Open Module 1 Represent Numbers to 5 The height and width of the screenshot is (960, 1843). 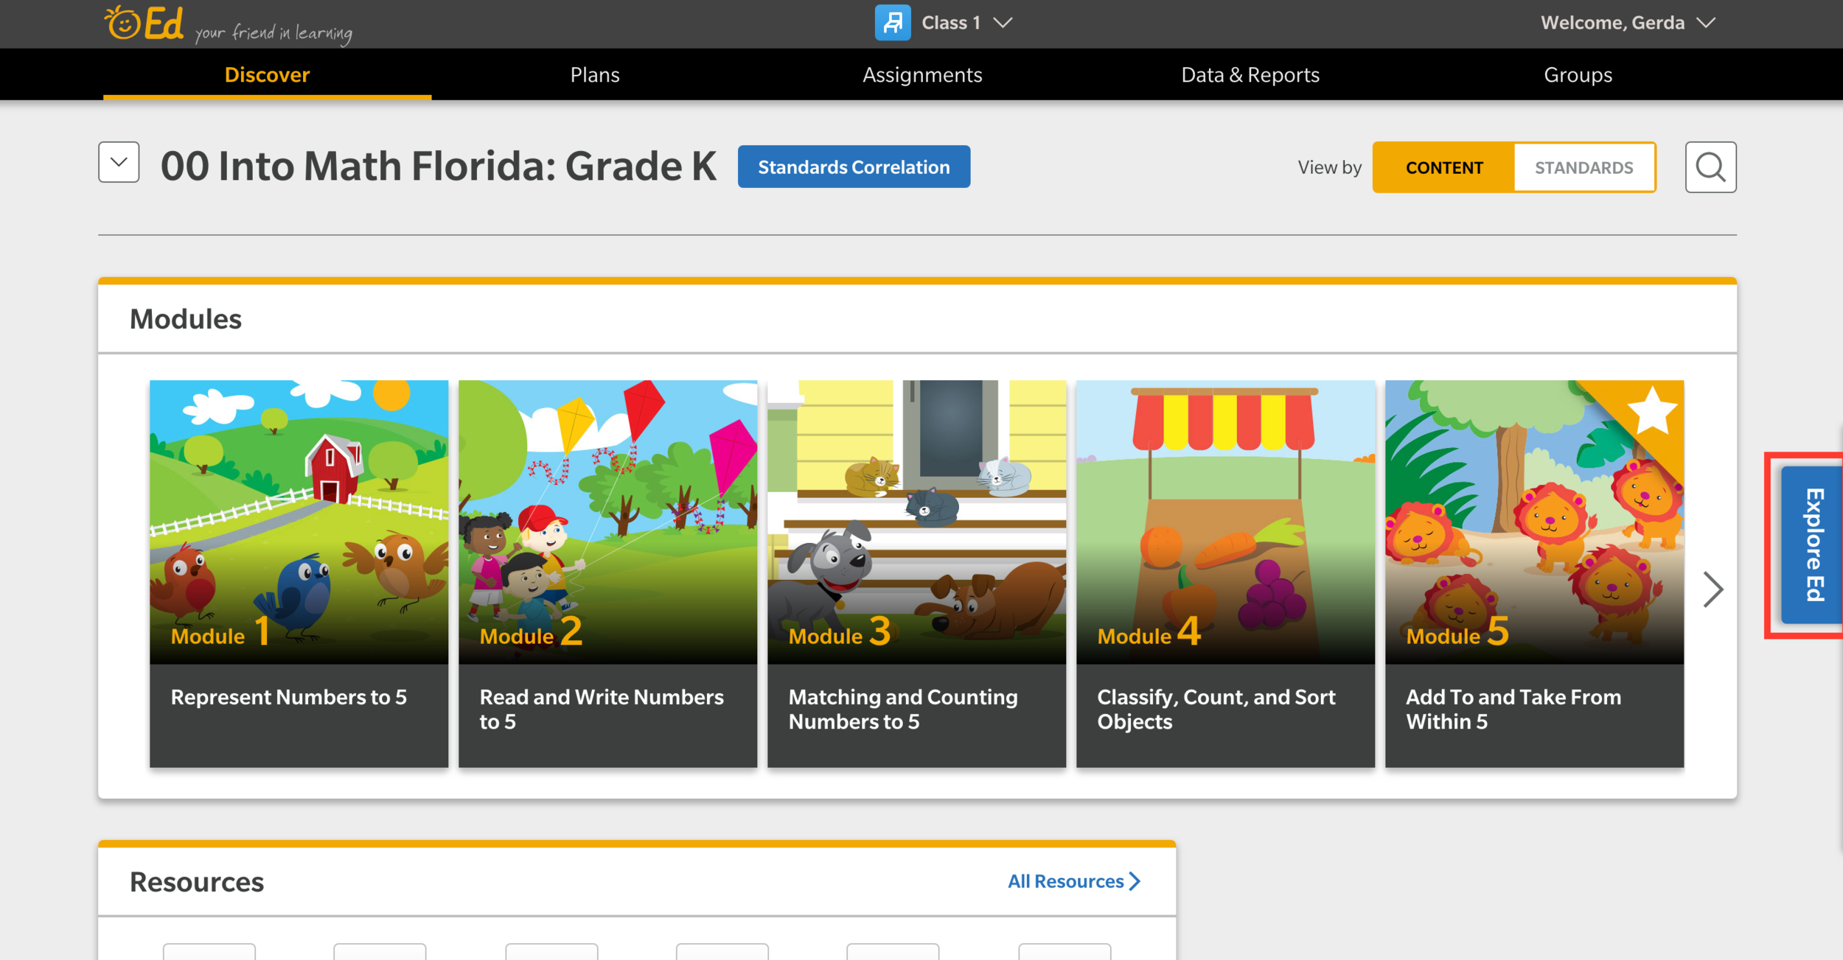[299, 573]
